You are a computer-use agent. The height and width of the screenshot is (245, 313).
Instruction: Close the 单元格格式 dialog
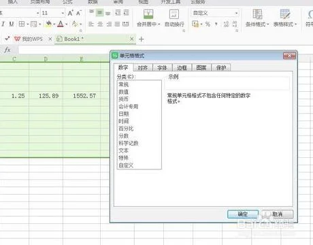pos(289,56)
